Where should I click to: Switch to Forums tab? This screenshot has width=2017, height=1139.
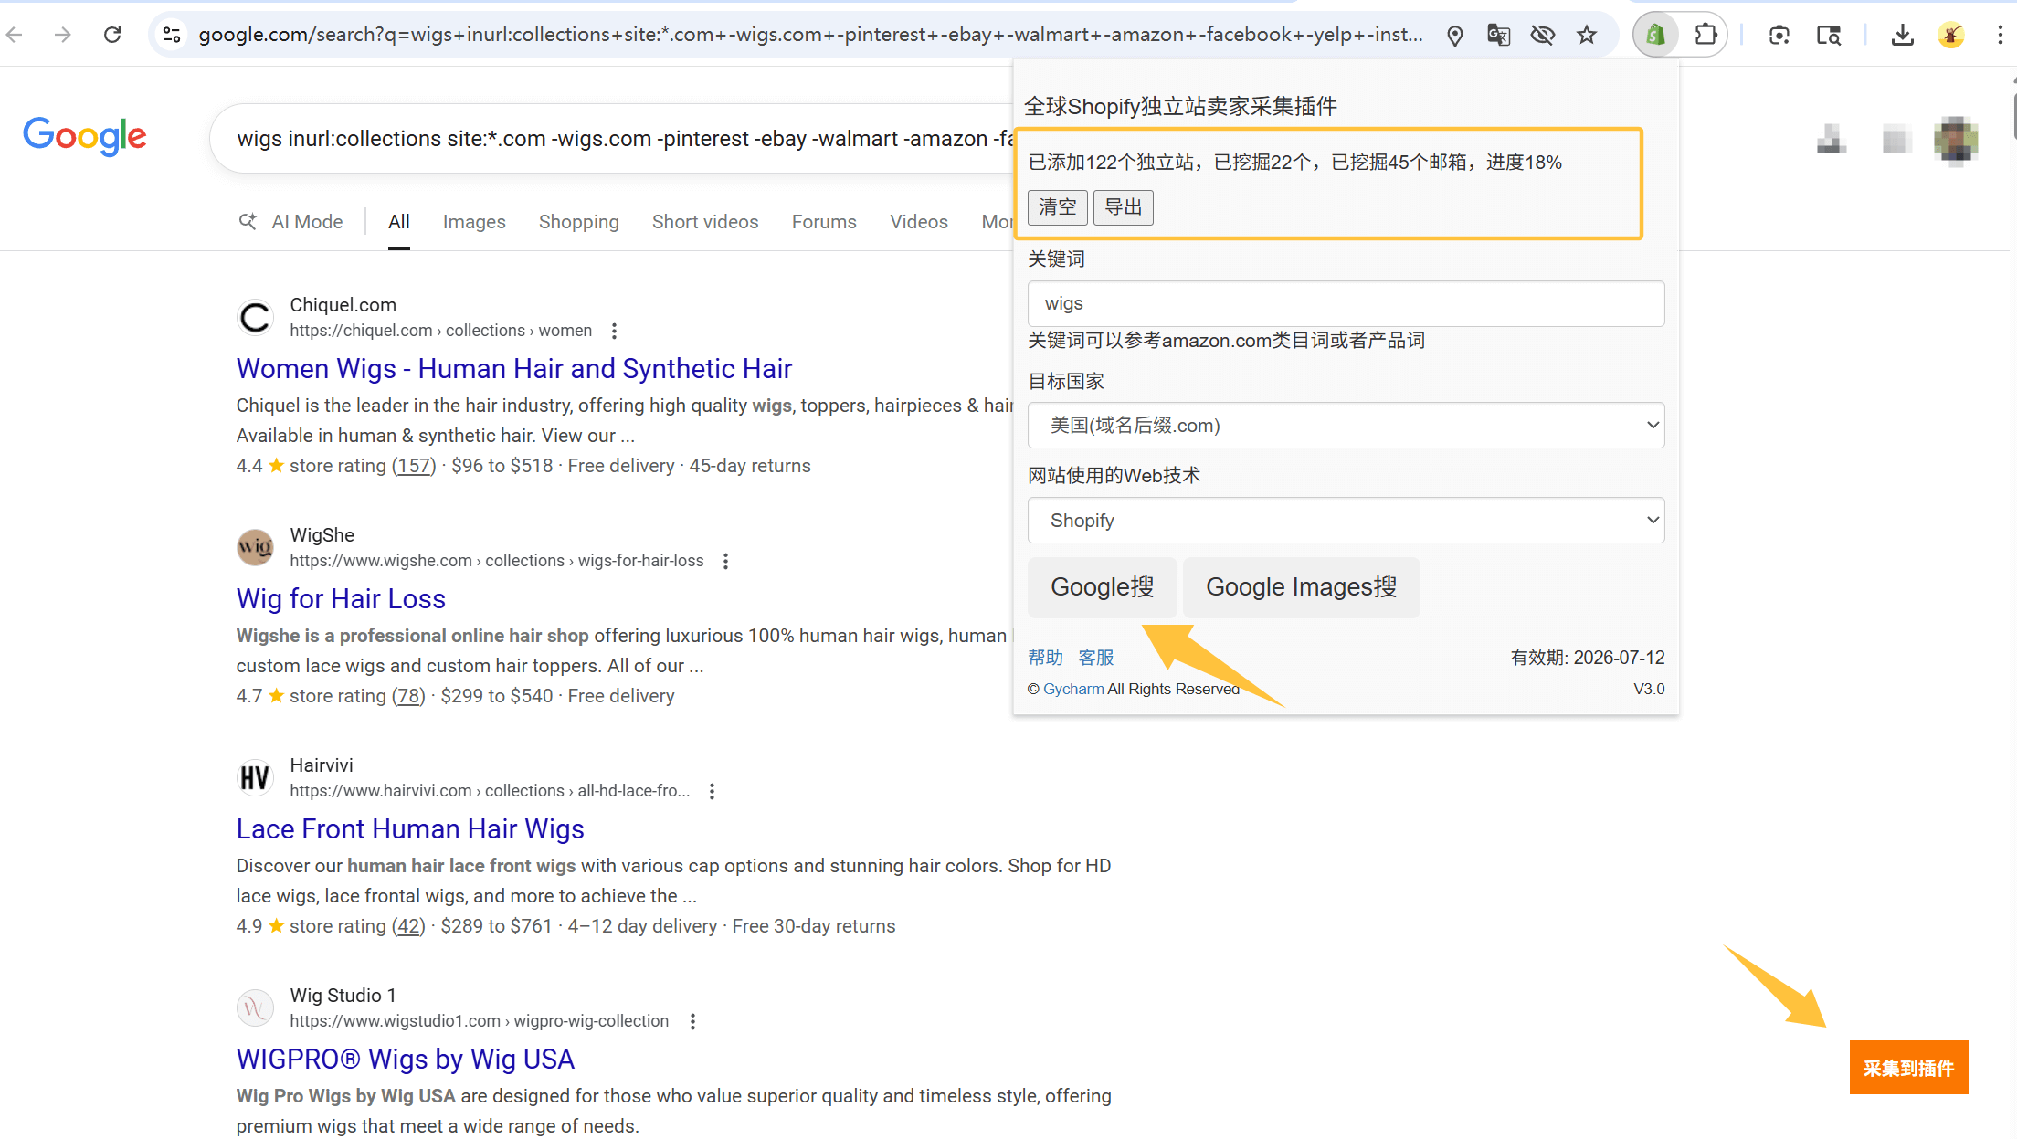[824, 222]
